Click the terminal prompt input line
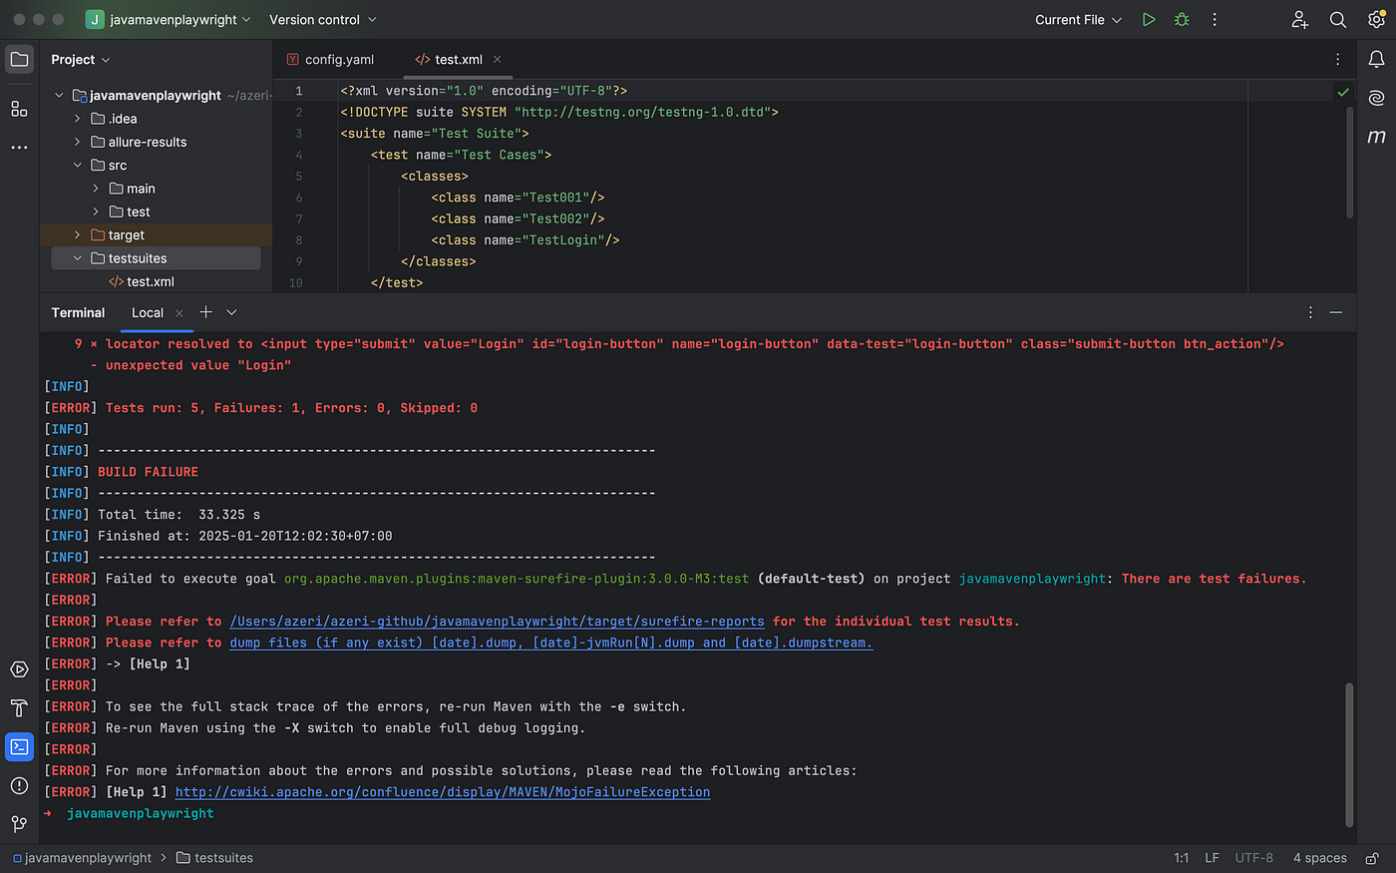The height and width of the screenshot is (873, 1396). [x=698, y=814]
